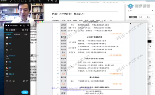Select the 样式 tab in format sidebar
The height and width of the screenshot is (95, 155).
[x=133, y=17]
